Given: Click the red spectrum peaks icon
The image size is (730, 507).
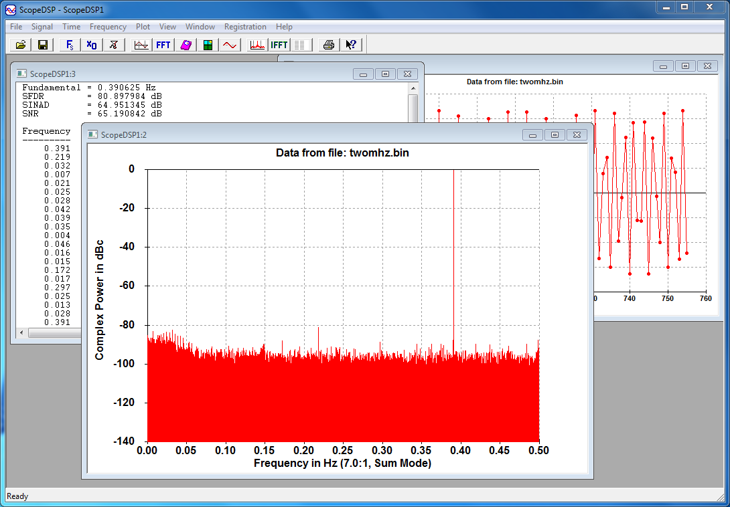Looking at the screenshot, I should click(257, 45).
